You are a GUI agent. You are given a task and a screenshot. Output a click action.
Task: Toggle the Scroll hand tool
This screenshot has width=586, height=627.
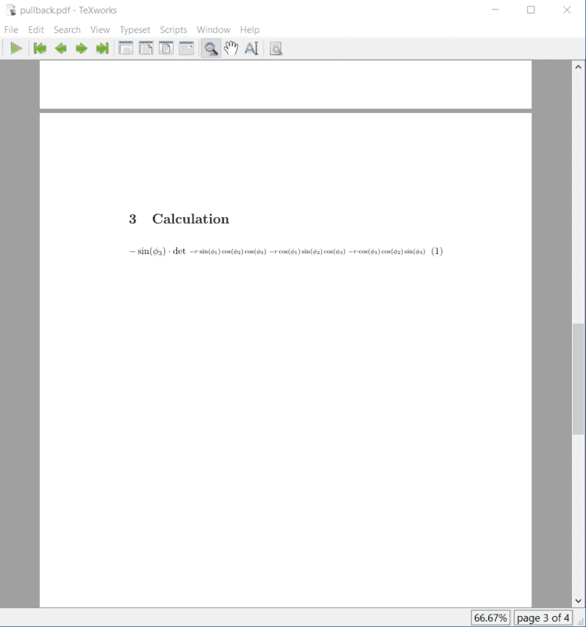point(230,49)
